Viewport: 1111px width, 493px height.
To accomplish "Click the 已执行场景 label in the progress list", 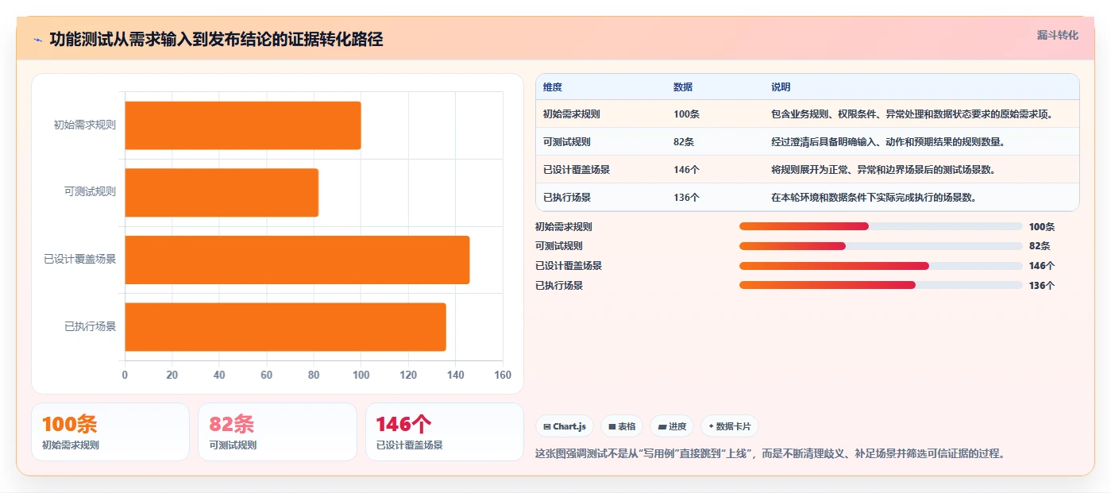I will tap(559, 286).
